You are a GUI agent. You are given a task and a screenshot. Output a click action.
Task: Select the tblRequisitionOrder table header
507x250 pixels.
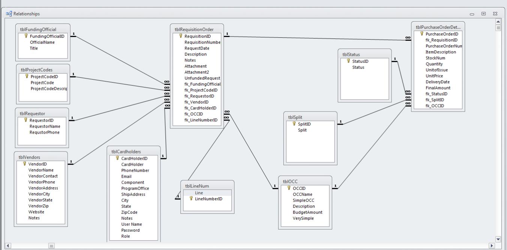[x=197, y=30]
